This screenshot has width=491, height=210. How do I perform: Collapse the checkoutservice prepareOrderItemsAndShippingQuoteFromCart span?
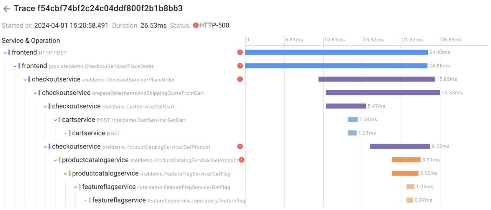tap(35, 93)
